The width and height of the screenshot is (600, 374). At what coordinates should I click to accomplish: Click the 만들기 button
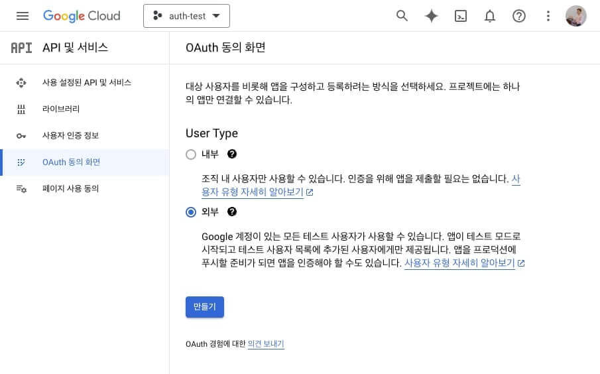[205, 307]
